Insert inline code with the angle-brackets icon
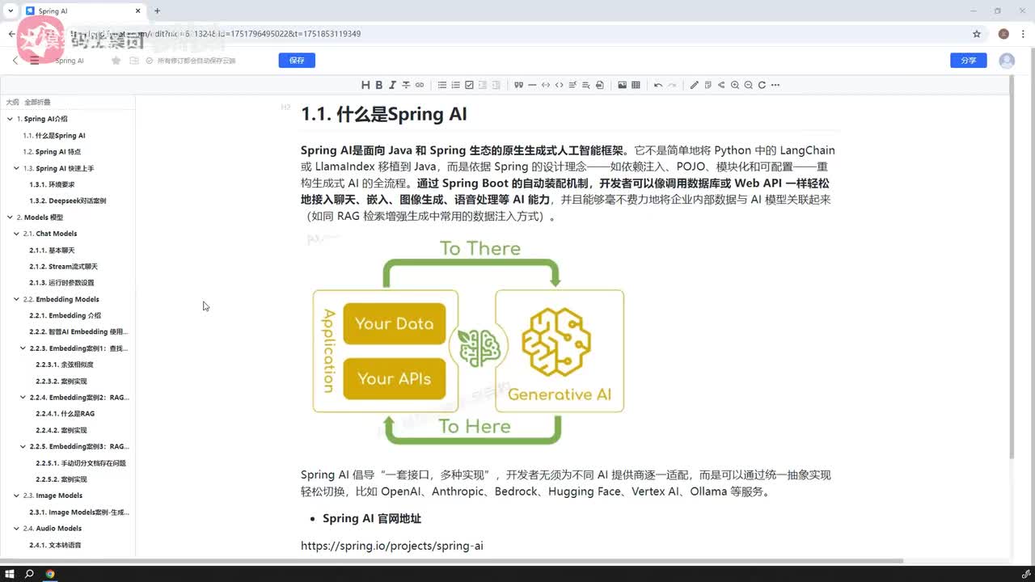1035x582 pixels. coord(559,85)
